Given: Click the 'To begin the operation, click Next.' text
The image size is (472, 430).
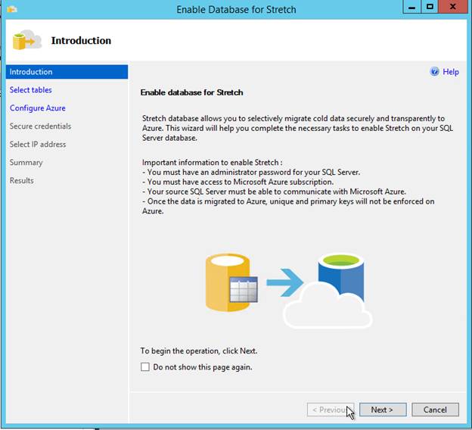Looking at the screenshot, I should [199, 351].
